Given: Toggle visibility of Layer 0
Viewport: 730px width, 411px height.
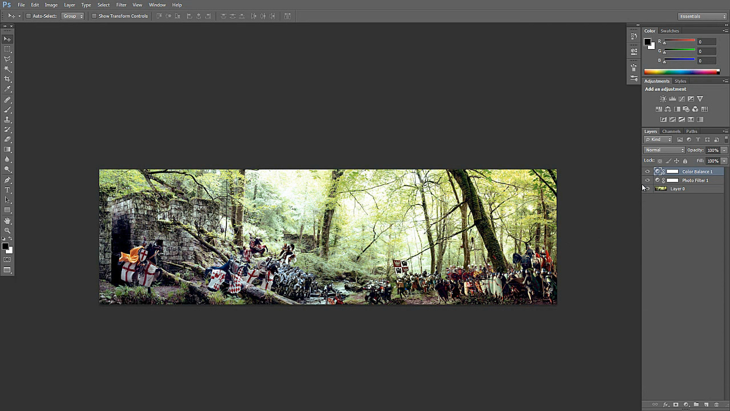Looking at the screenshot, I should [x=647, y=189].
